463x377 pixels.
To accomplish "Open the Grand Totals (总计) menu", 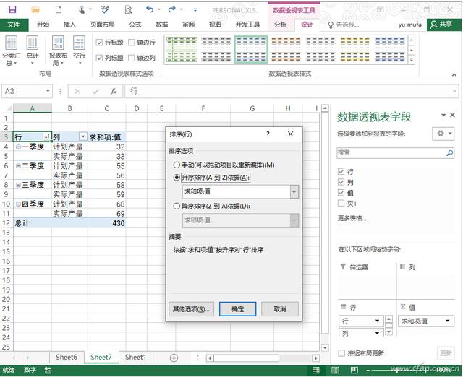I will (x=33, y=51).
